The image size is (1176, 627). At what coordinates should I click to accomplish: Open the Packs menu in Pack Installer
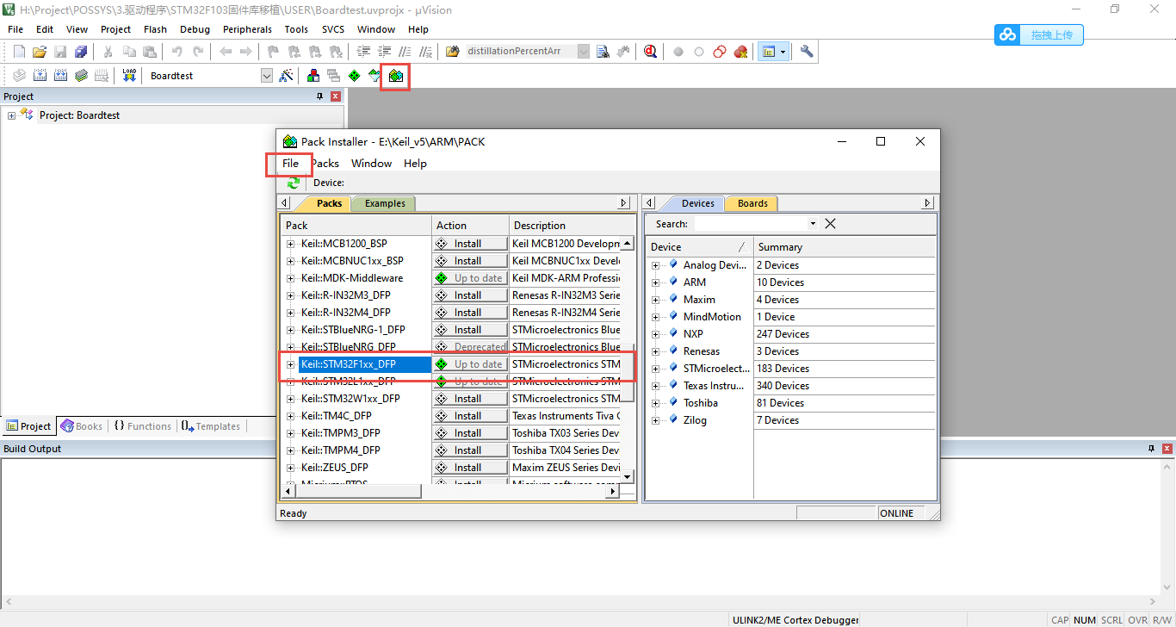coord(325,164)
